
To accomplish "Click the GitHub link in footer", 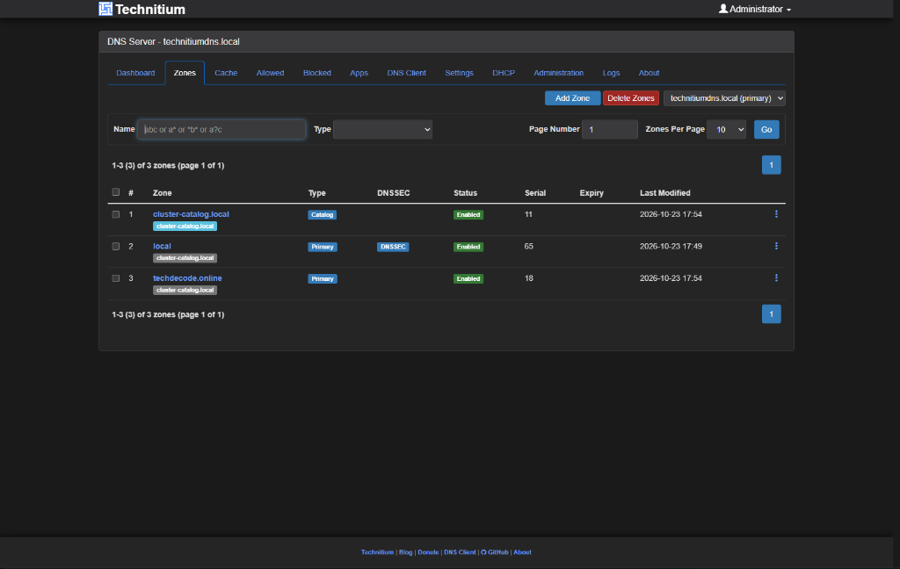I will [495, 552].
